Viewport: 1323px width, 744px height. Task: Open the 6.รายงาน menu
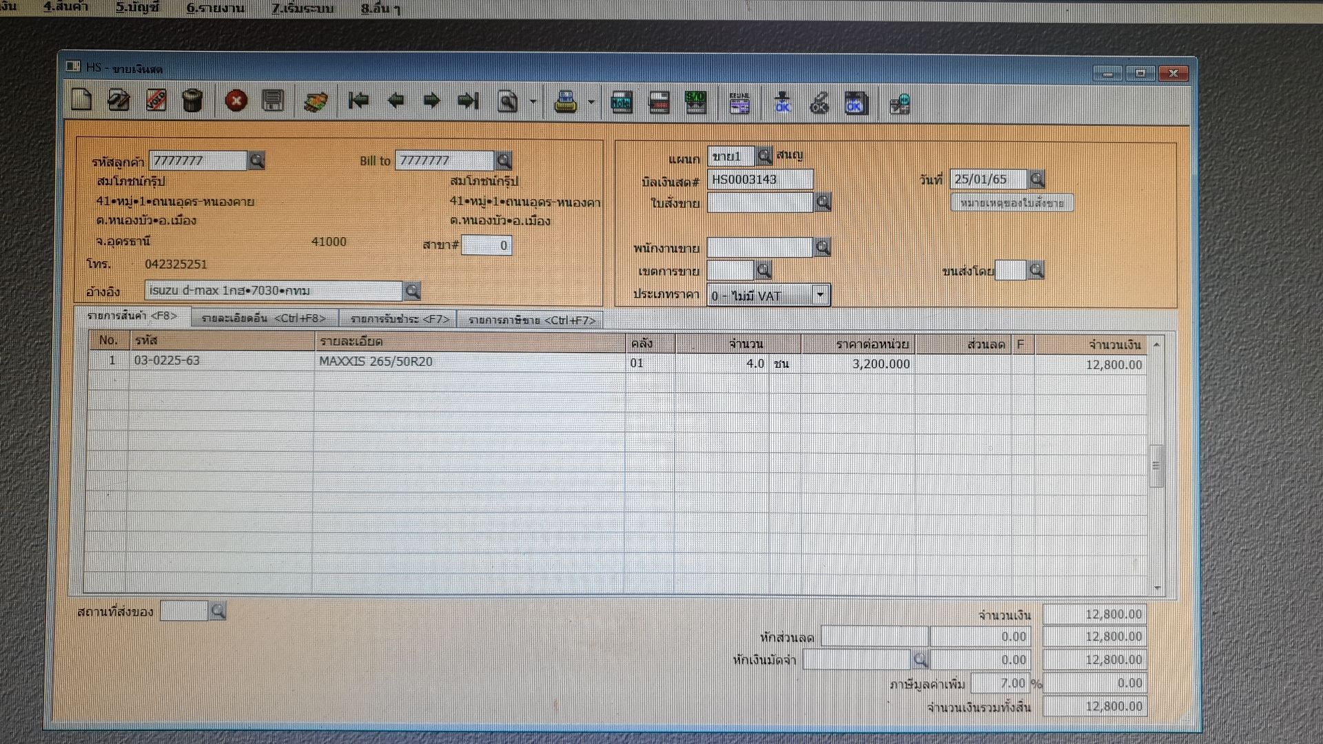(x=215, y=8)
